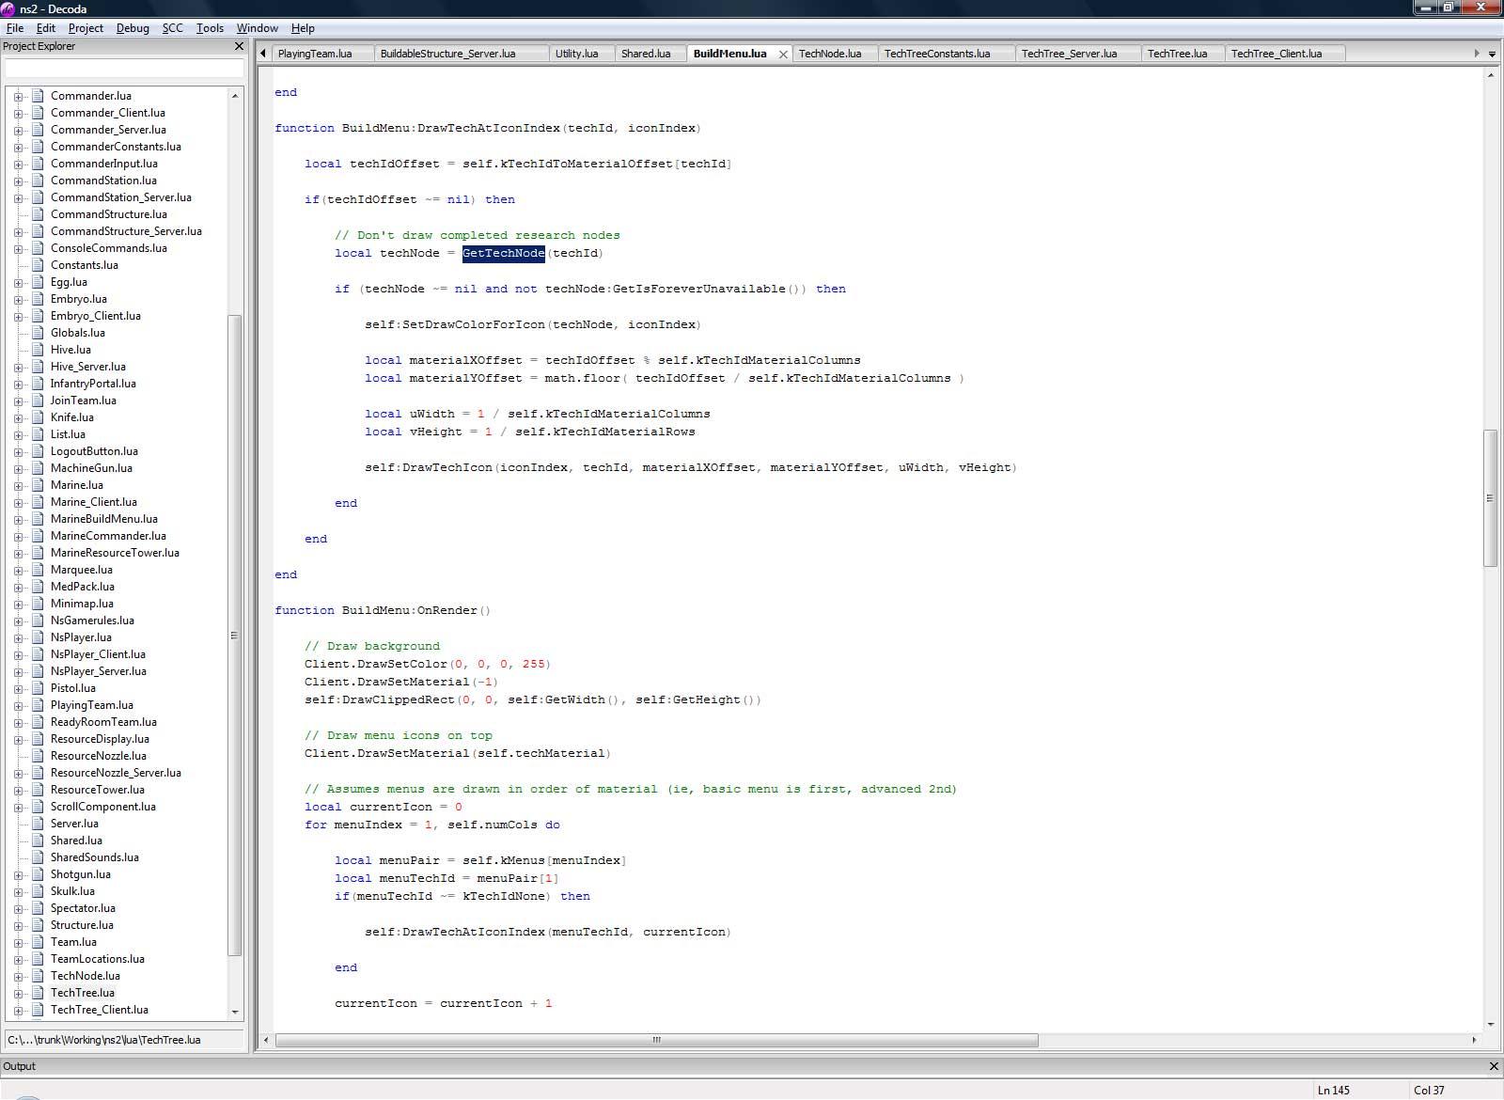This screenshot has width=1504, height=1100.
Task: Select the CommandStructure.lua file icon
Action: point(38,214)
